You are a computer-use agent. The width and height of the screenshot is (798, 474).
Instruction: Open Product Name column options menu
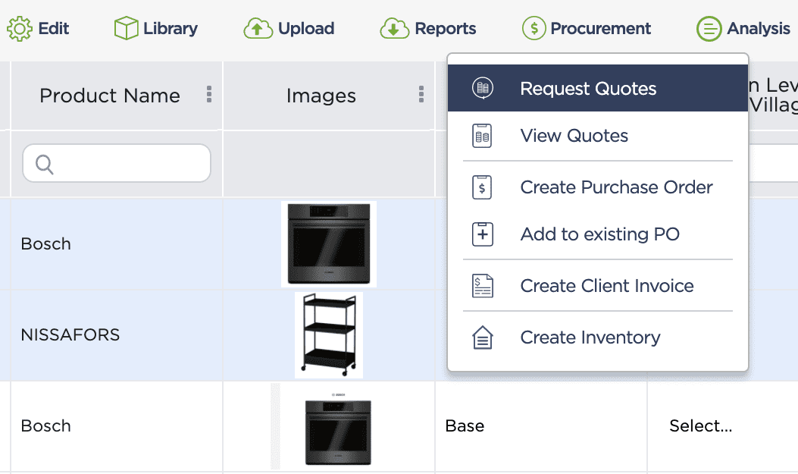click(208, 95)
